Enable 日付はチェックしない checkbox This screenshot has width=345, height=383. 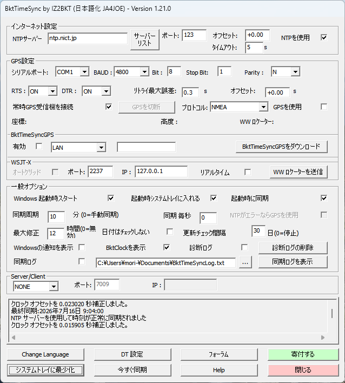(170, 232)
